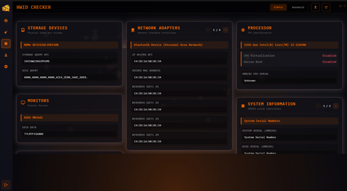This screenshot has height=191, width=347.
Task: Go to previous network adapter page
Action: [x=208, y=30]
